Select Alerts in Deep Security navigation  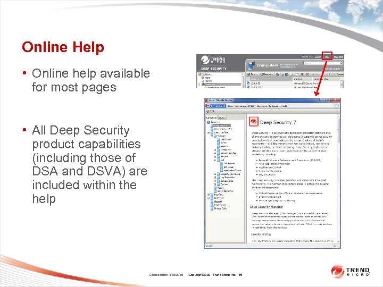coord(206,78)
